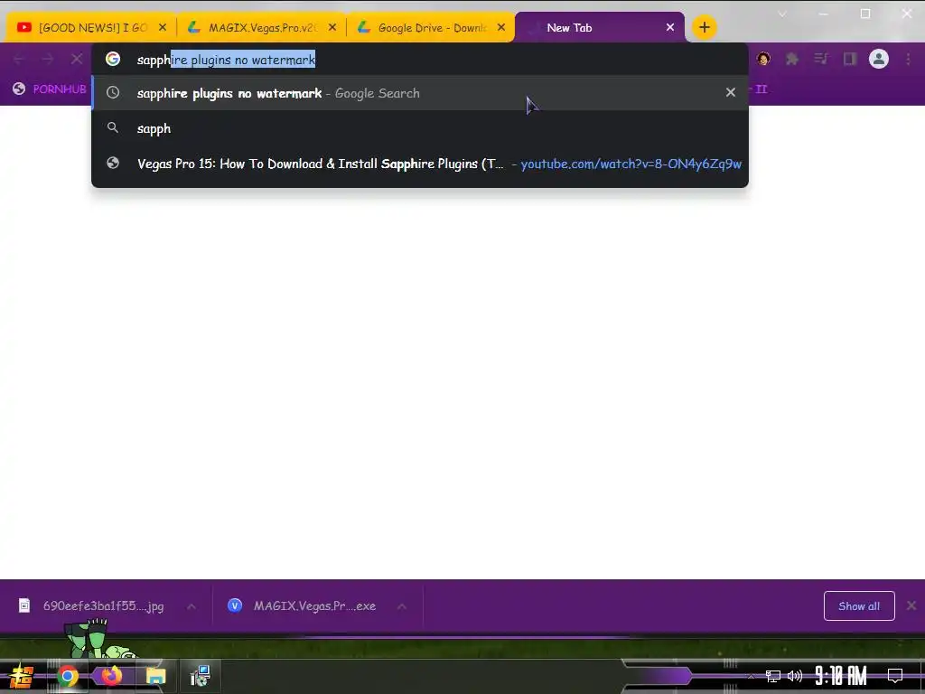Open the avatar extension icon in toolbar
The width and height of the screenshot is (925, 694).
(x=763, y=59)
